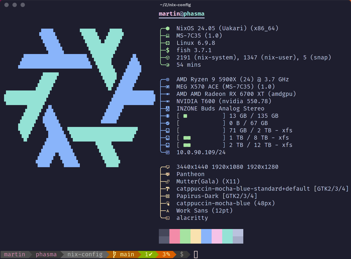Click the disk usage bar for 1 TB / 8 TB

(201, 138)
